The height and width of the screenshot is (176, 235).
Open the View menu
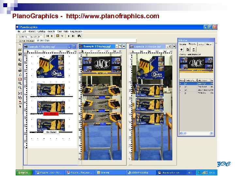pyautogui.click(x=59, y=31)
